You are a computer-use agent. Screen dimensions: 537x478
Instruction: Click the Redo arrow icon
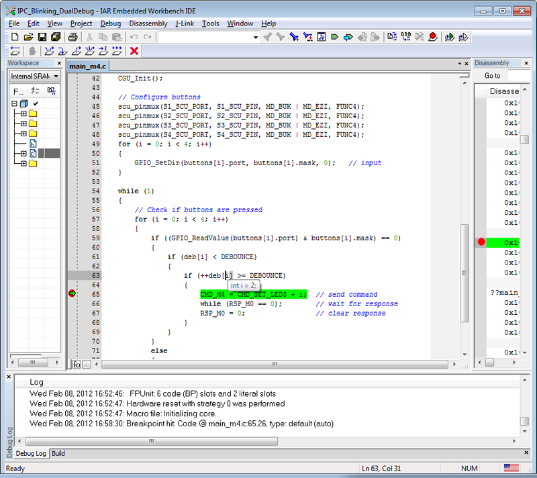pyautogui.click(x=147, y=37)
